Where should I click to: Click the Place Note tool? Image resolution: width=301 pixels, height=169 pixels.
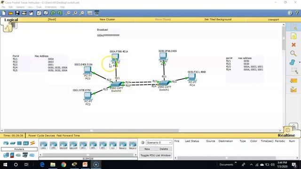coord(293,36)
